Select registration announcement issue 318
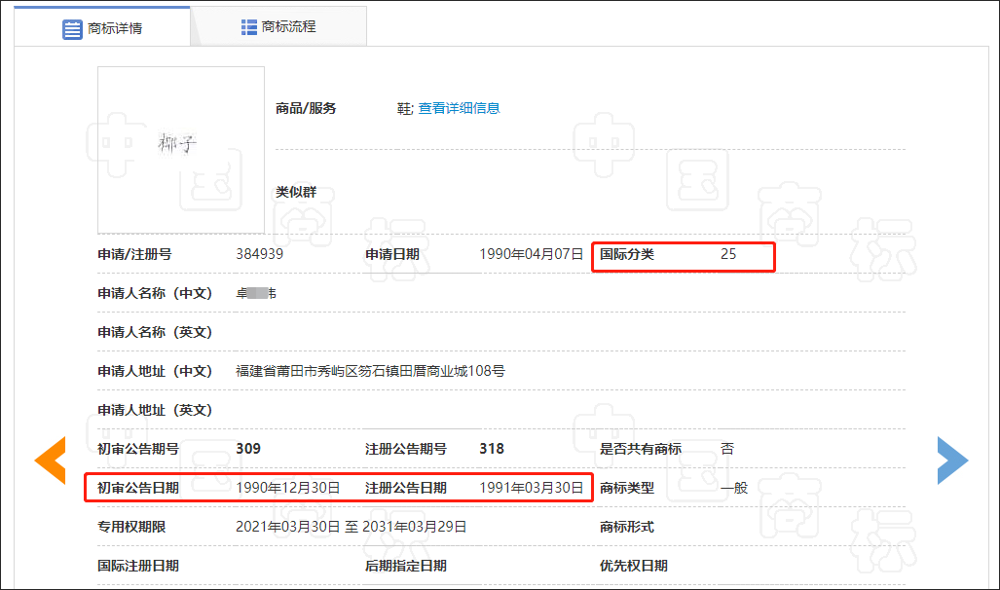The height and width of the screenshot is (590, 1000). tap(492, 449)
